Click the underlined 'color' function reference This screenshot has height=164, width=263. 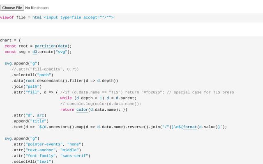(x=82, y=109)
